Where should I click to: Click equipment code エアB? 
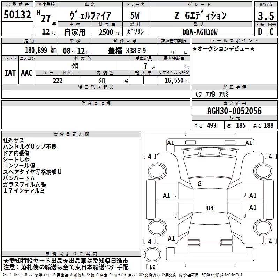[x=211, y=94]
